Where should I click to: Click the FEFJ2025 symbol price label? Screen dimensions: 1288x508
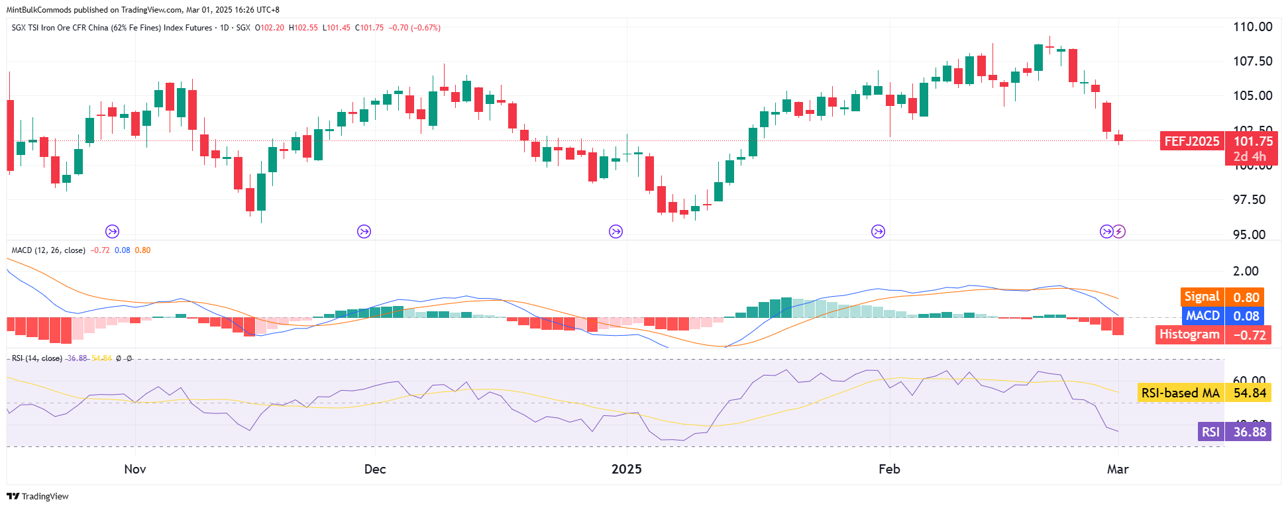[x=1192, y=141]
